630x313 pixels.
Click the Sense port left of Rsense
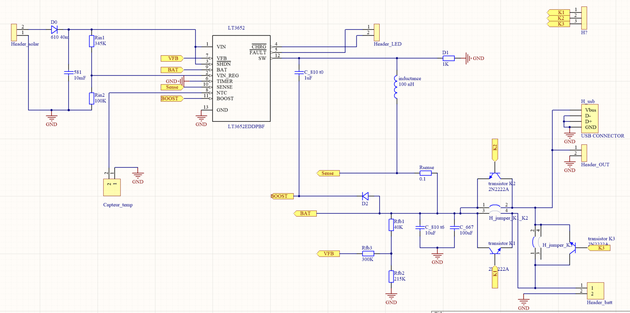[328, 173]
